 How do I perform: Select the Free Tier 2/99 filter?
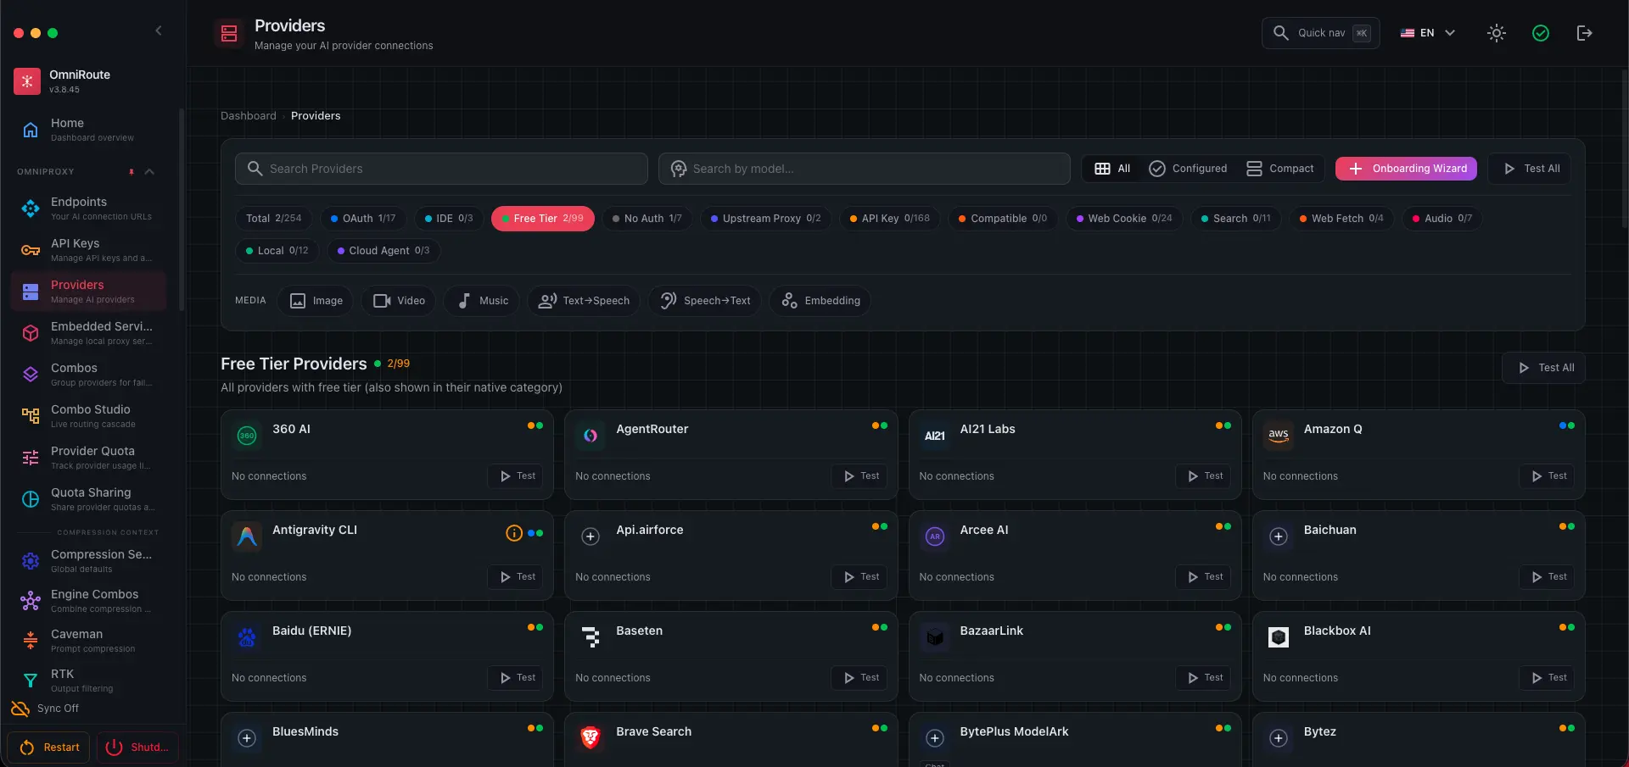click(x=543, y=219)
